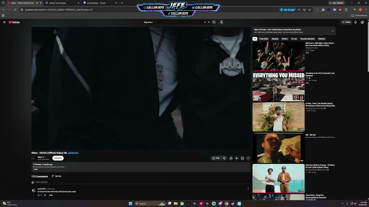
Task: Open the YouTube guide hamburger menu
Action: click(4, 22)
